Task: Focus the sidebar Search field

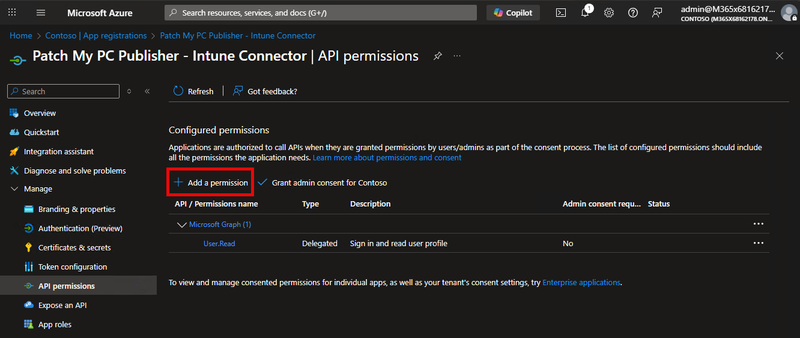Action: [63, 91]
